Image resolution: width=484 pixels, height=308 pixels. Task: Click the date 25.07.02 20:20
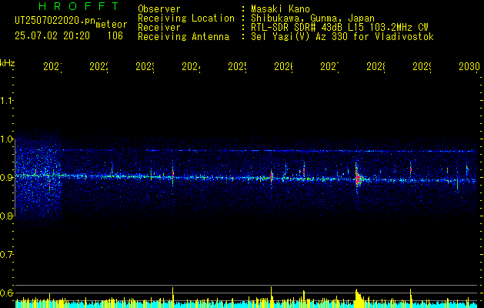(52, 36)
